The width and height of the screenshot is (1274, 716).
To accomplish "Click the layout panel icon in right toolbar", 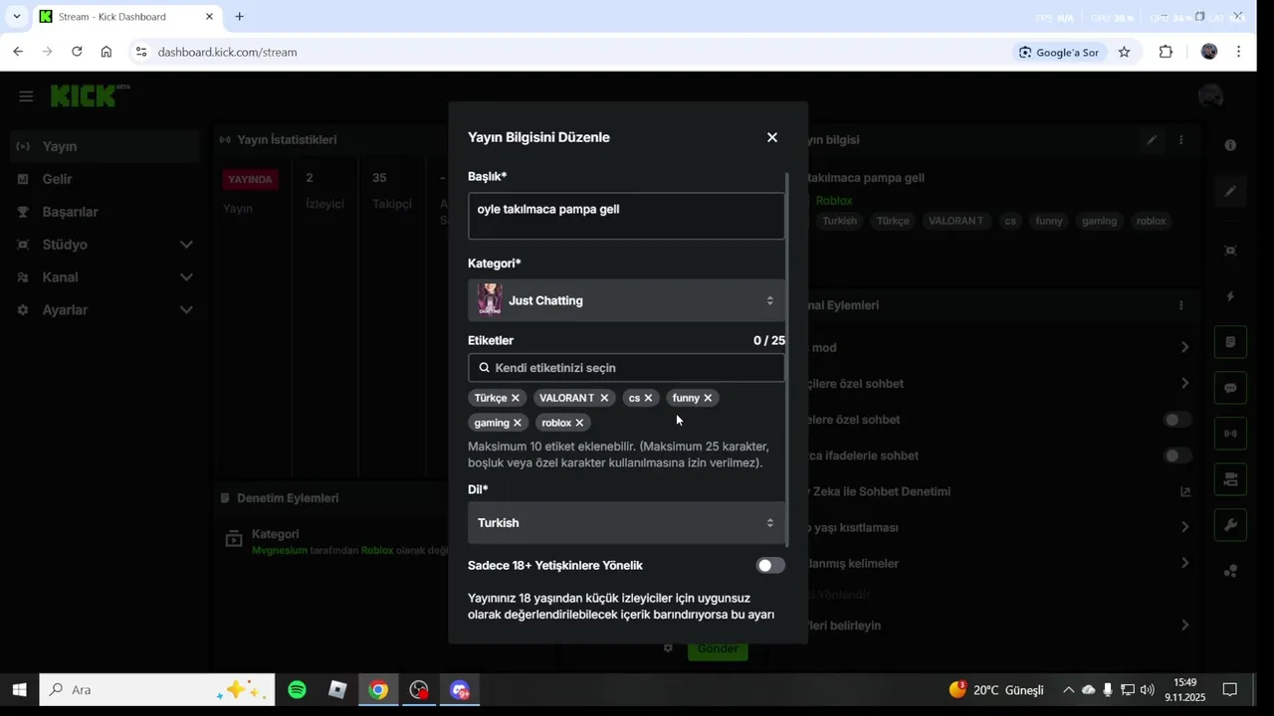I will coord(1230,479).
